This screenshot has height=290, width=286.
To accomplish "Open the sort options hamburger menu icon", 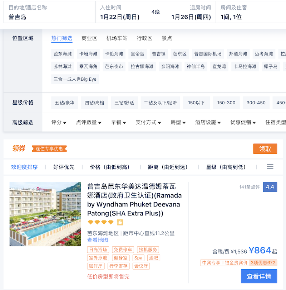I will click(x=270, y=167).
